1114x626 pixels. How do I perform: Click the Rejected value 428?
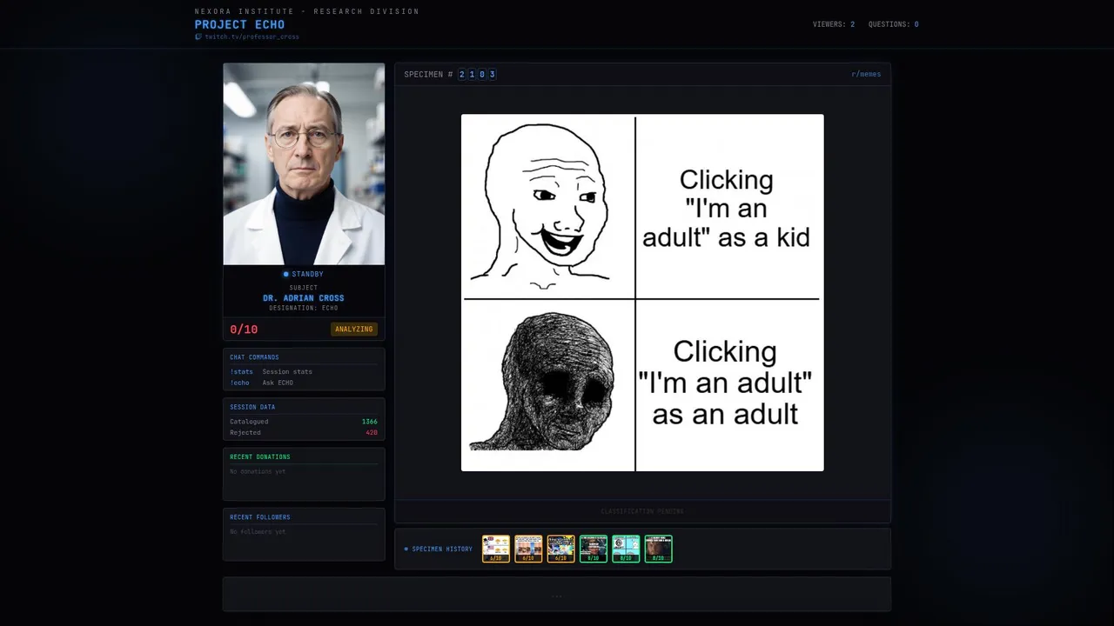tap(372, 432)
